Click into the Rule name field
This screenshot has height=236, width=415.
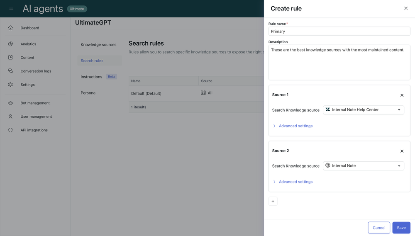click(x=339, y=32)
